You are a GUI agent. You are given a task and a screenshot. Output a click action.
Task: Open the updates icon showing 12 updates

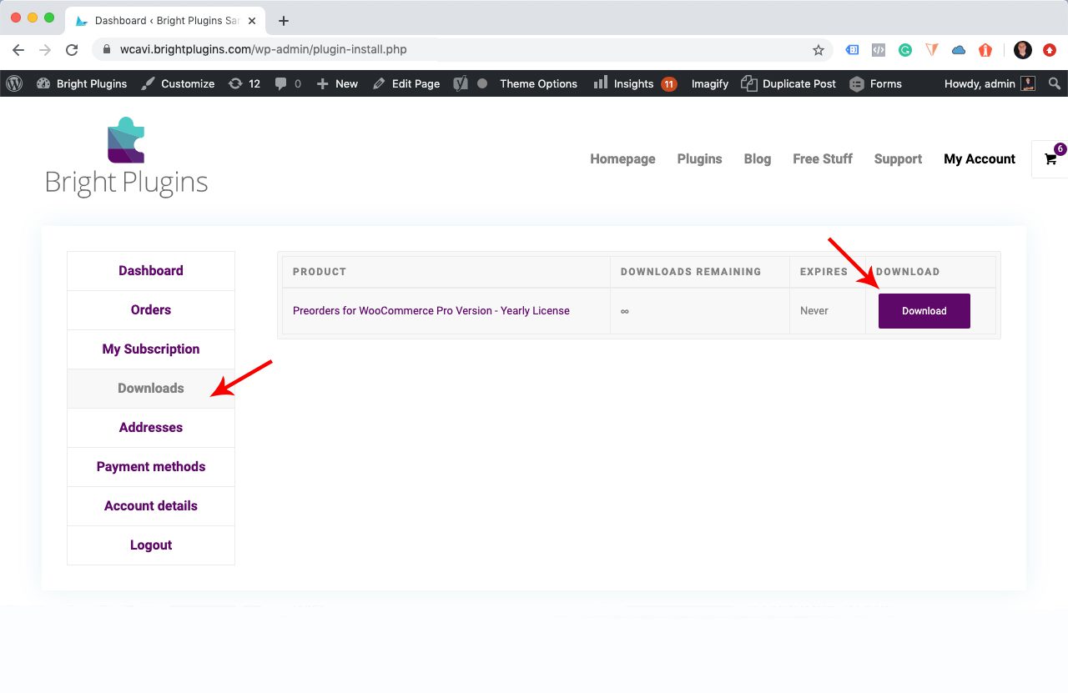(234, 83)
